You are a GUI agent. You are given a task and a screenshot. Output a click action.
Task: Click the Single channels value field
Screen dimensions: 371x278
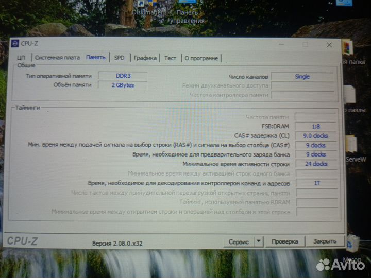tap(302, 77)
